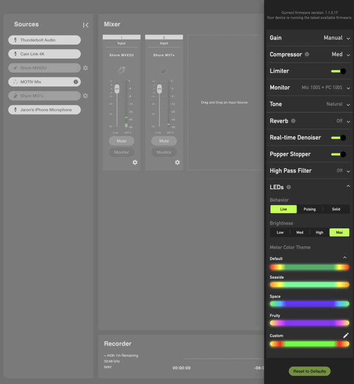
Task: Click microphone icon on Cam Link 4K source
Action: pos(15,54)
